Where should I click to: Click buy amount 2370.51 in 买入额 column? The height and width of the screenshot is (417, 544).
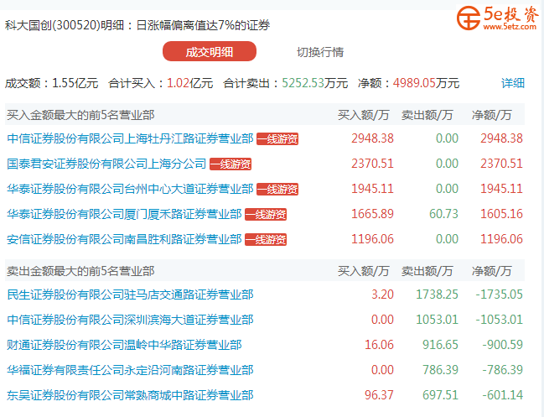[x=372, y=164]
